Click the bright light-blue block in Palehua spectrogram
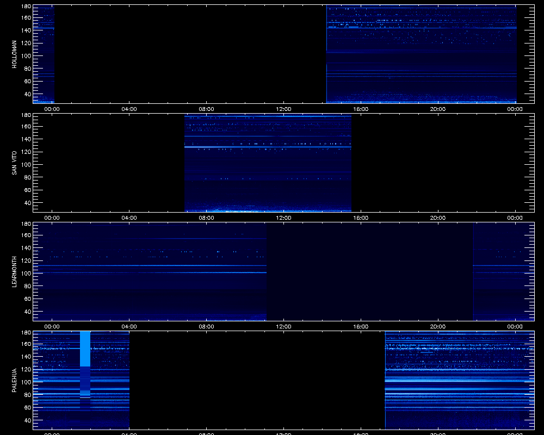The width and height of the screenshot is (544, 435). (85, 349)
